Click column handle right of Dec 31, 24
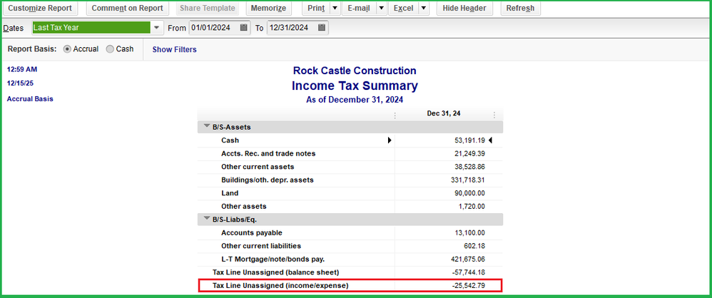 (x=494, y=115)
